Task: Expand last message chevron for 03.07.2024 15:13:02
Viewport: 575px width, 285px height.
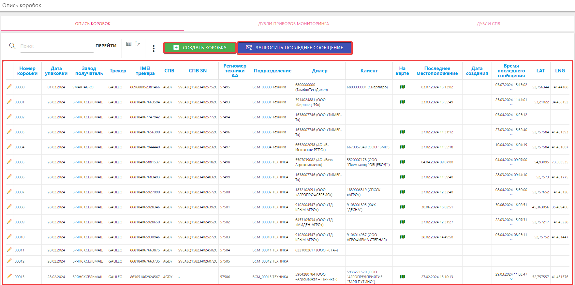Action: click(x=511, y=90)
